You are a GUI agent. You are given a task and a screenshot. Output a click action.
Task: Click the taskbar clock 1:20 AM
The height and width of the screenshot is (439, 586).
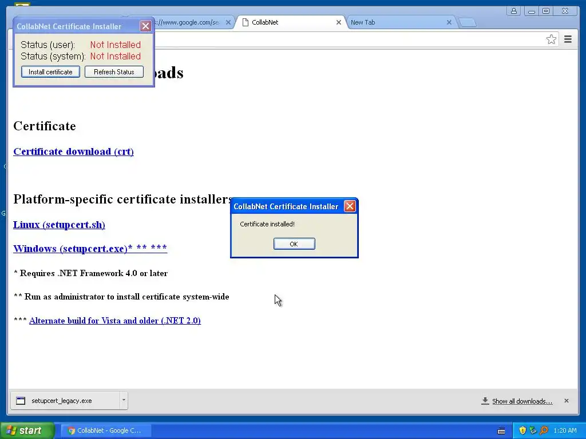565,430
